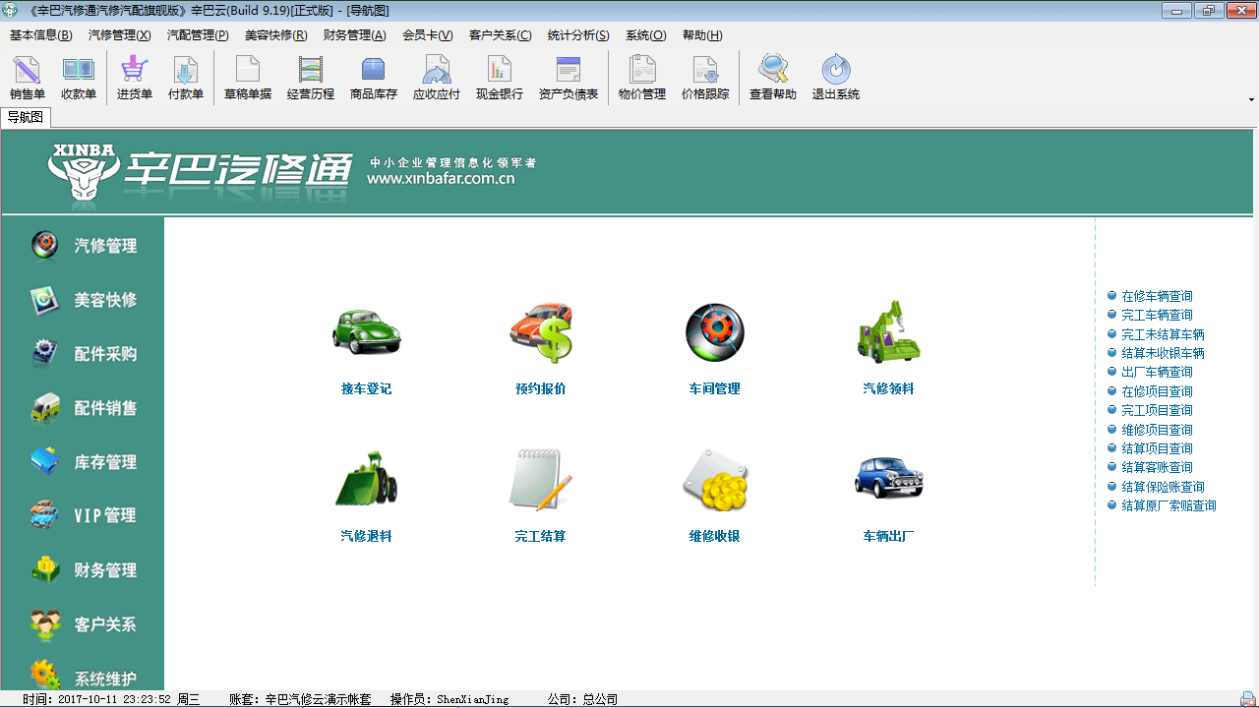Open 价格跟踪 price tracking icon

pos(705,78)
